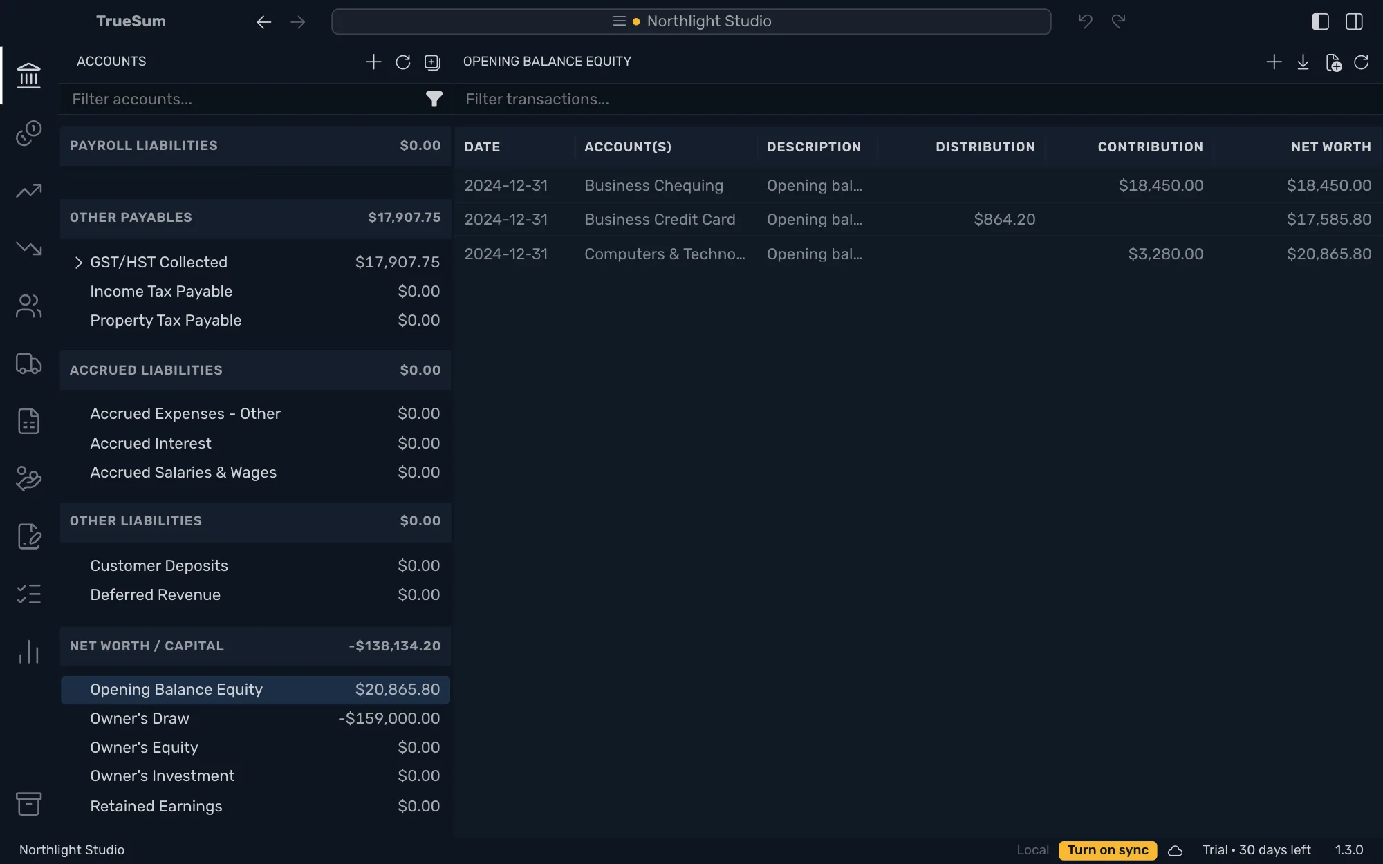The width and height of the screenshot is (1383, 864).
Task: Select the Deferred Revenue account
Action: (255, 595)
